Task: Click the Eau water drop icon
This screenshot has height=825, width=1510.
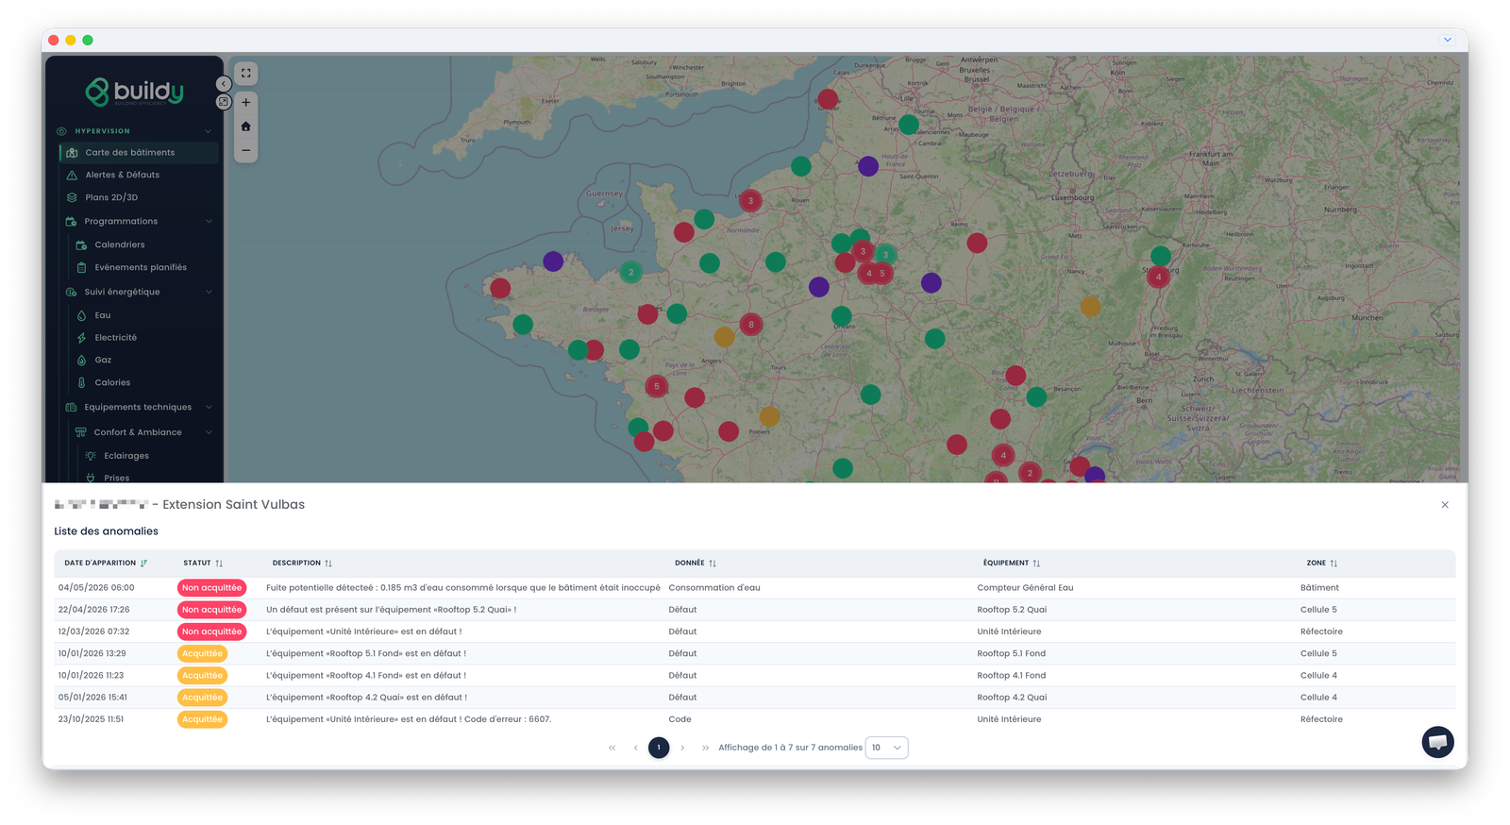Action: (81, 315)
